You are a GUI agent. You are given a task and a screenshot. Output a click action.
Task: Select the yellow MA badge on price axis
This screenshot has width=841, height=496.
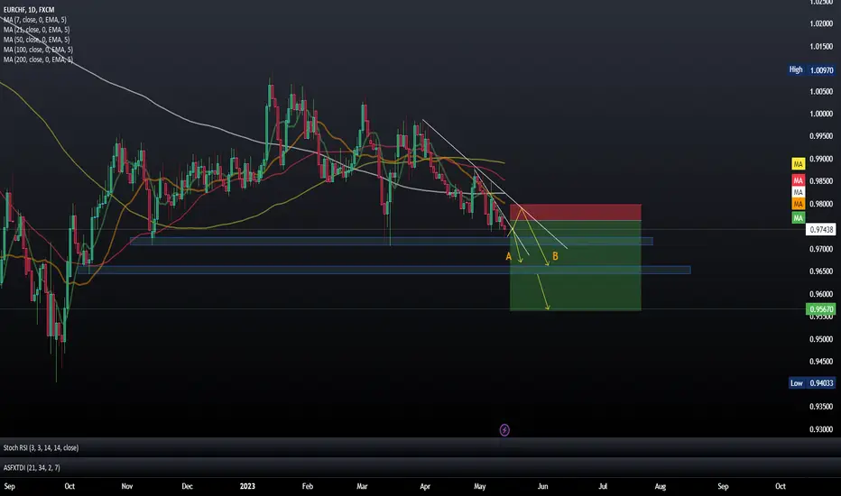pos(798,163)
